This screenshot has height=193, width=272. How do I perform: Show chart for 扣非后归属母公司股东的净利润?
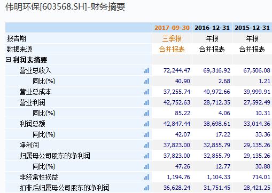click(146, 188)
